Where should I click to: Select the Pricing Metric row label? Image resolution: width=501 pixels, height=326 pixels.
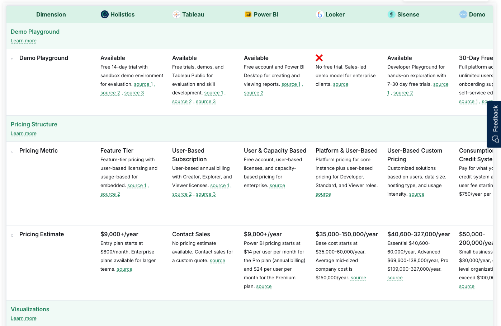click(x=39, y=150)
